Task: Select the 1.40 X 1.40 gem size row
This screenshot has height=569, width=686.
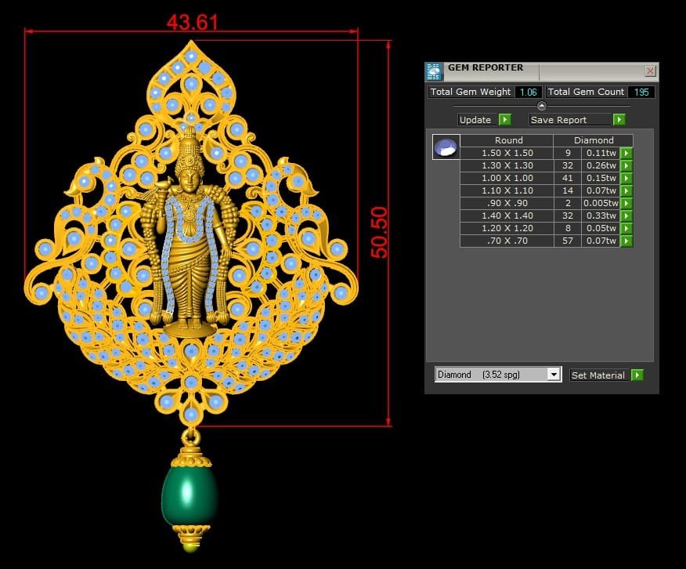Action: [507, 216]
